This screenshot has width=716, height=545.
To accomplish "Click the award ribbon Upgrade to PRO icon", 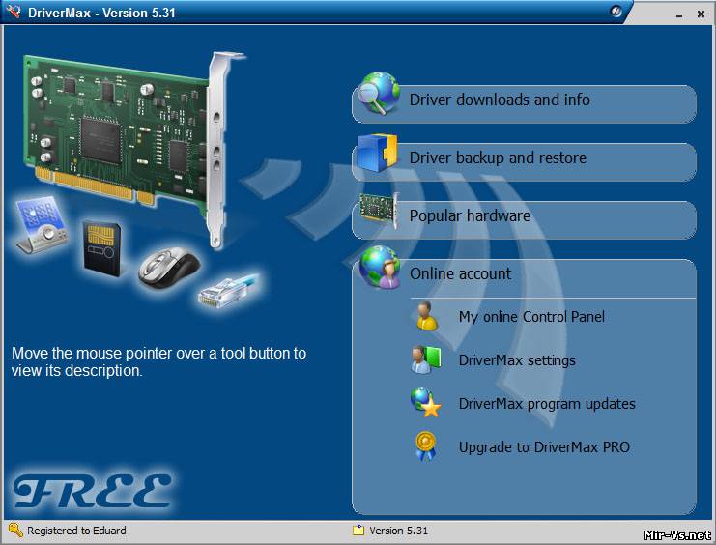I will [x=425, y=446].
